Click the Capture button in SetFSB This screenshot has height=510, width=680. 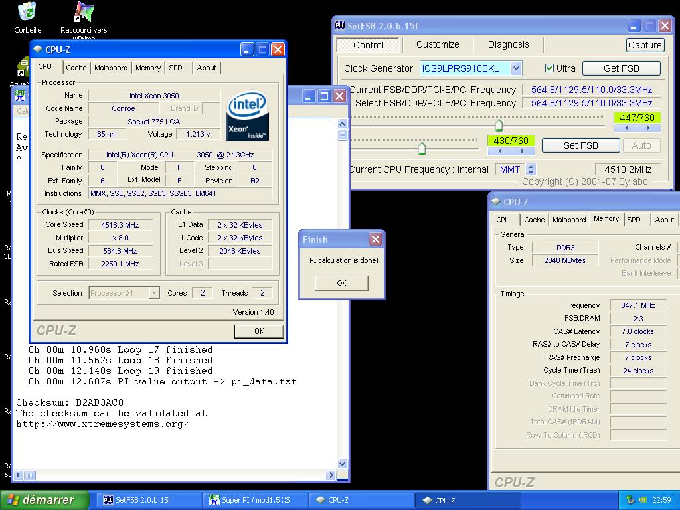coord(645,45)
